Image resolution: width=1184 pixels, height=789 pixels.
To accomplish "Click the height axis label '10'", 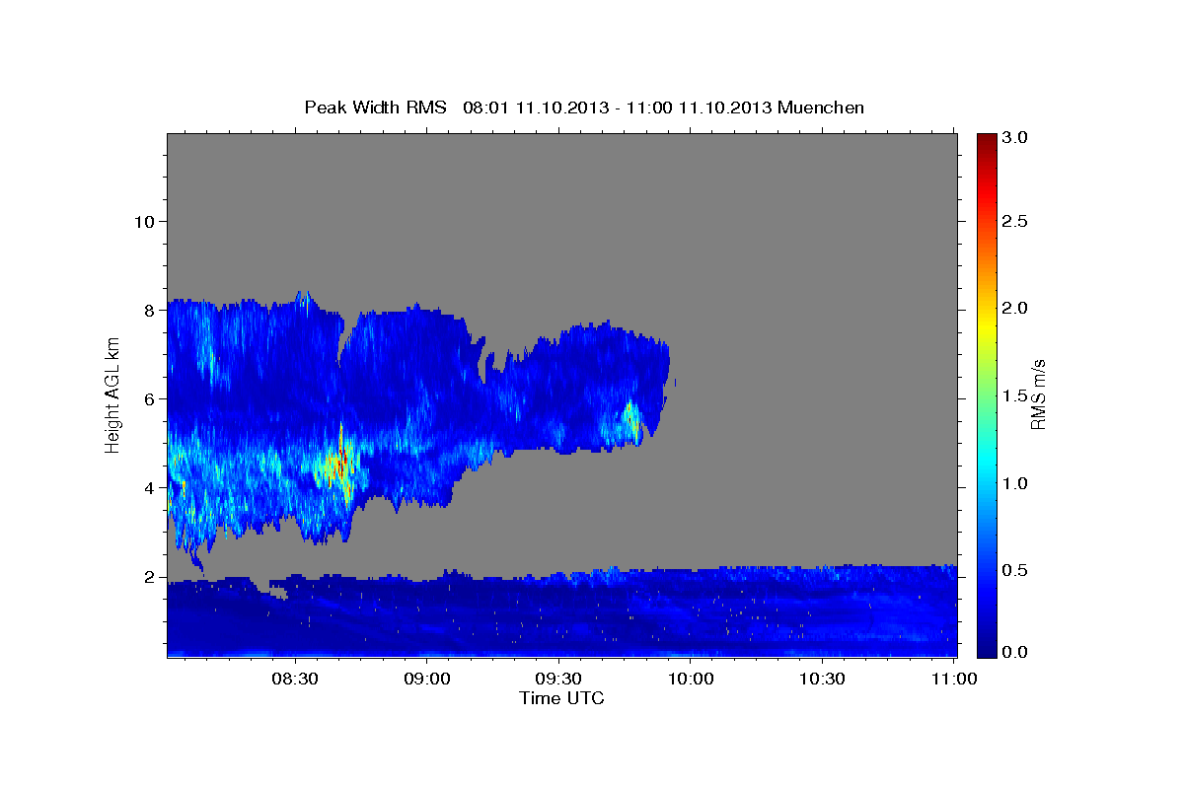I will [x=143, y=221].
